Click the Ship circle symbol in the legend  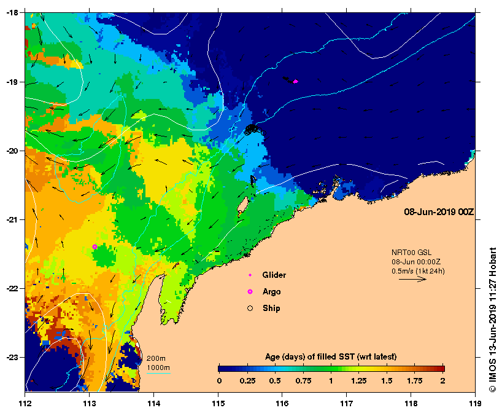(x=250, y=308)
